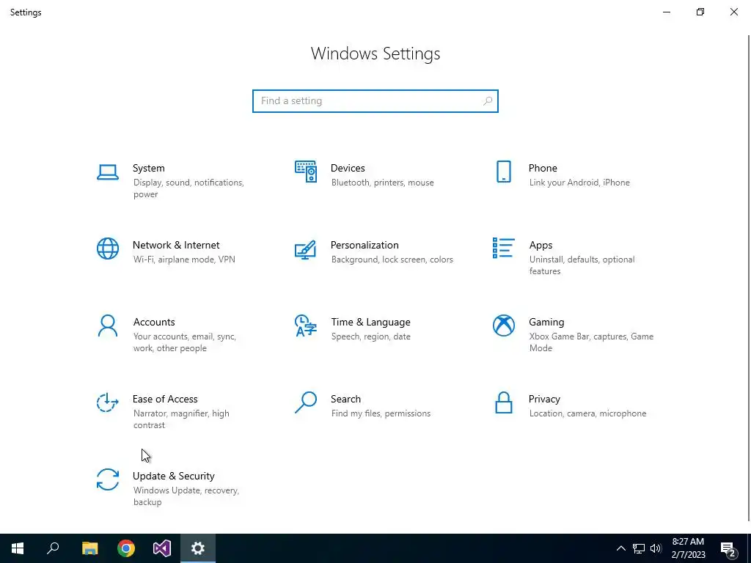
Task: Open the volume tray icon
Action: click(x=656, y=548)
